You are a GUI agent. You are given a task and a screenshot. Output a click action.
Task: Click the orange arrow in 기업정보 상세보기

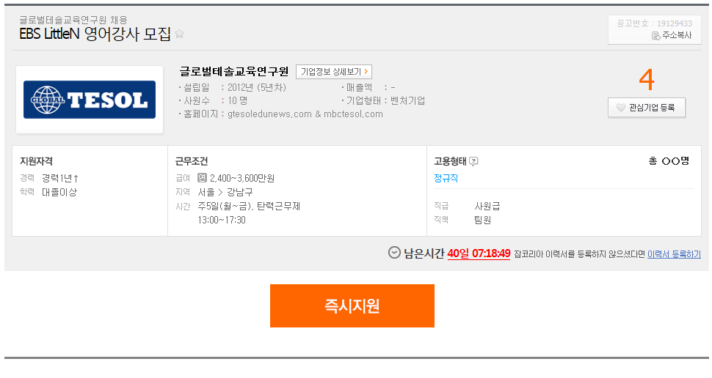click(x=366, y=72)
